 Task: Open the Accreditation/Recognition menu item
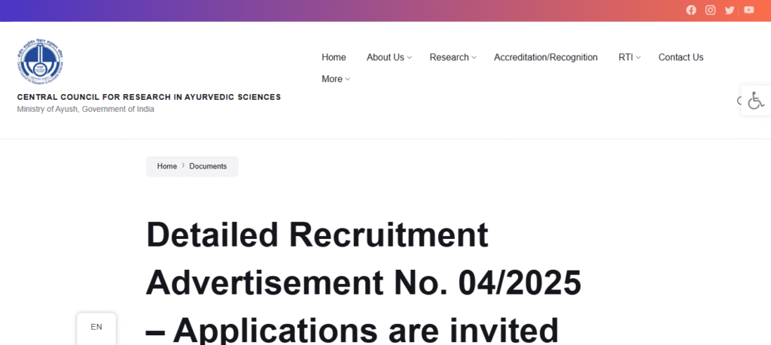(546, 57)
